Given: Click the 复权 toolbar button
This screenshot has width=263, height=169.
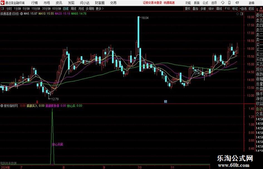Looking at the screenshot, I should pos(188,9).
